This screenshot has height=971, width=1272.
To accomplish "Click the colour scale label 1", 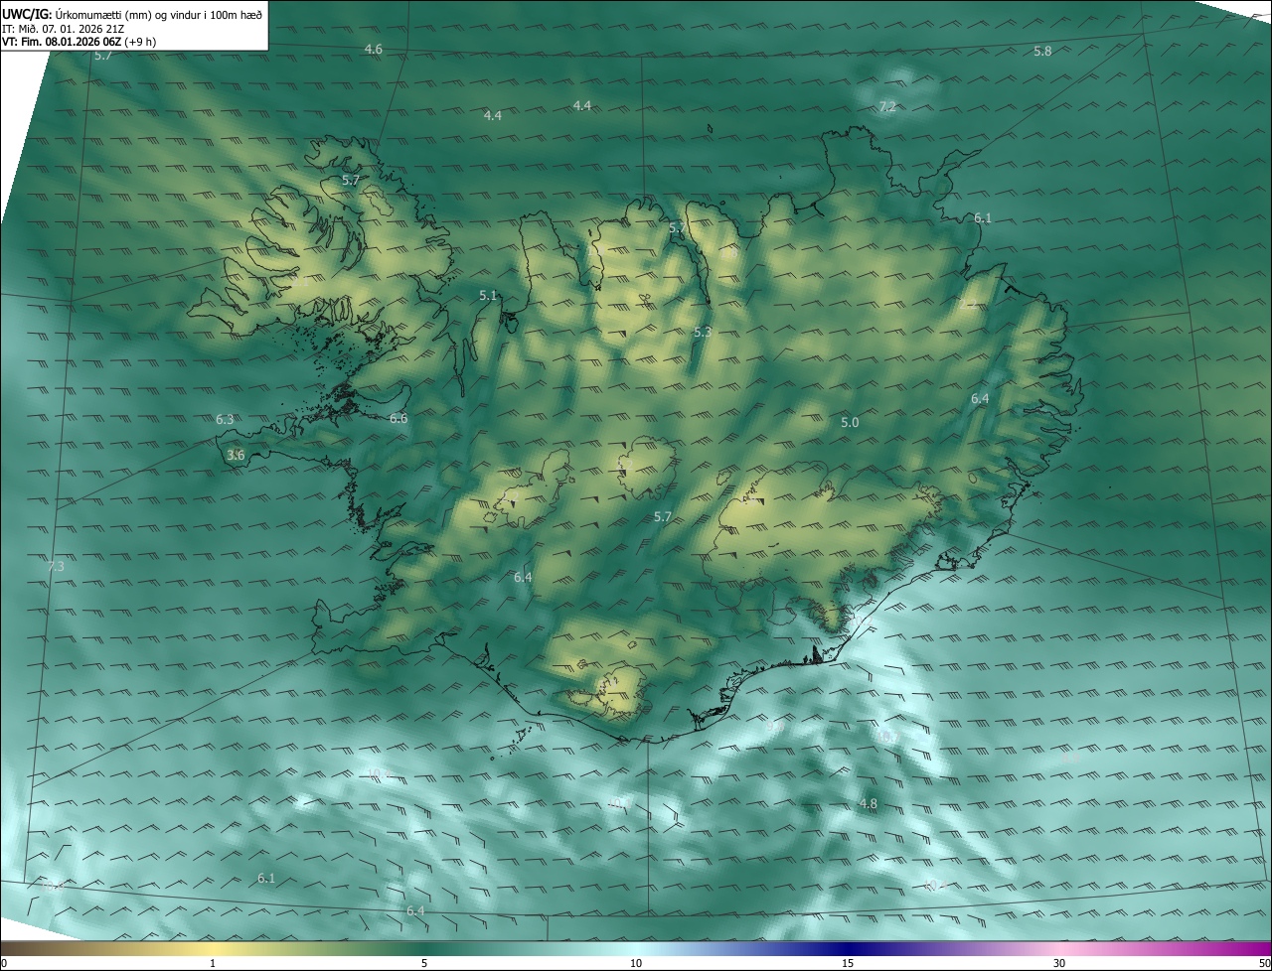I will click(x=213, y=963).
